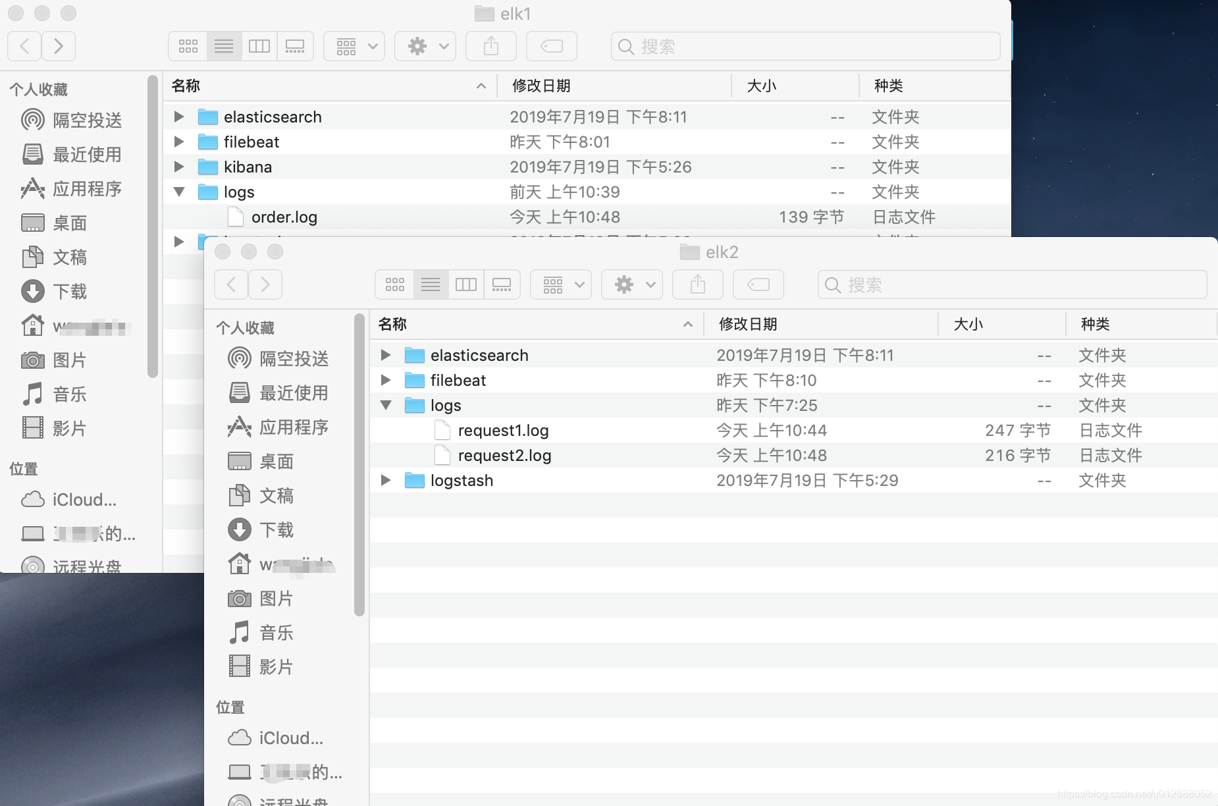This screenshot has height=806, width=1218.
Task: Click the share button in elk2 window
Action: click(x=698, y=284)
